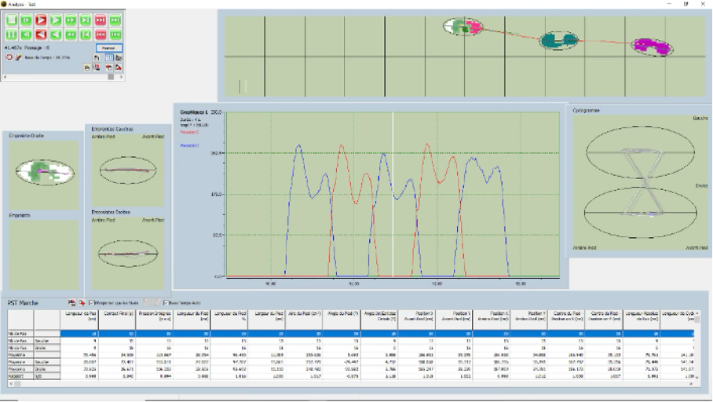The image size is (713, 402).
Task: Click the yellow save disk icon in playback panel
Action: 87,68
